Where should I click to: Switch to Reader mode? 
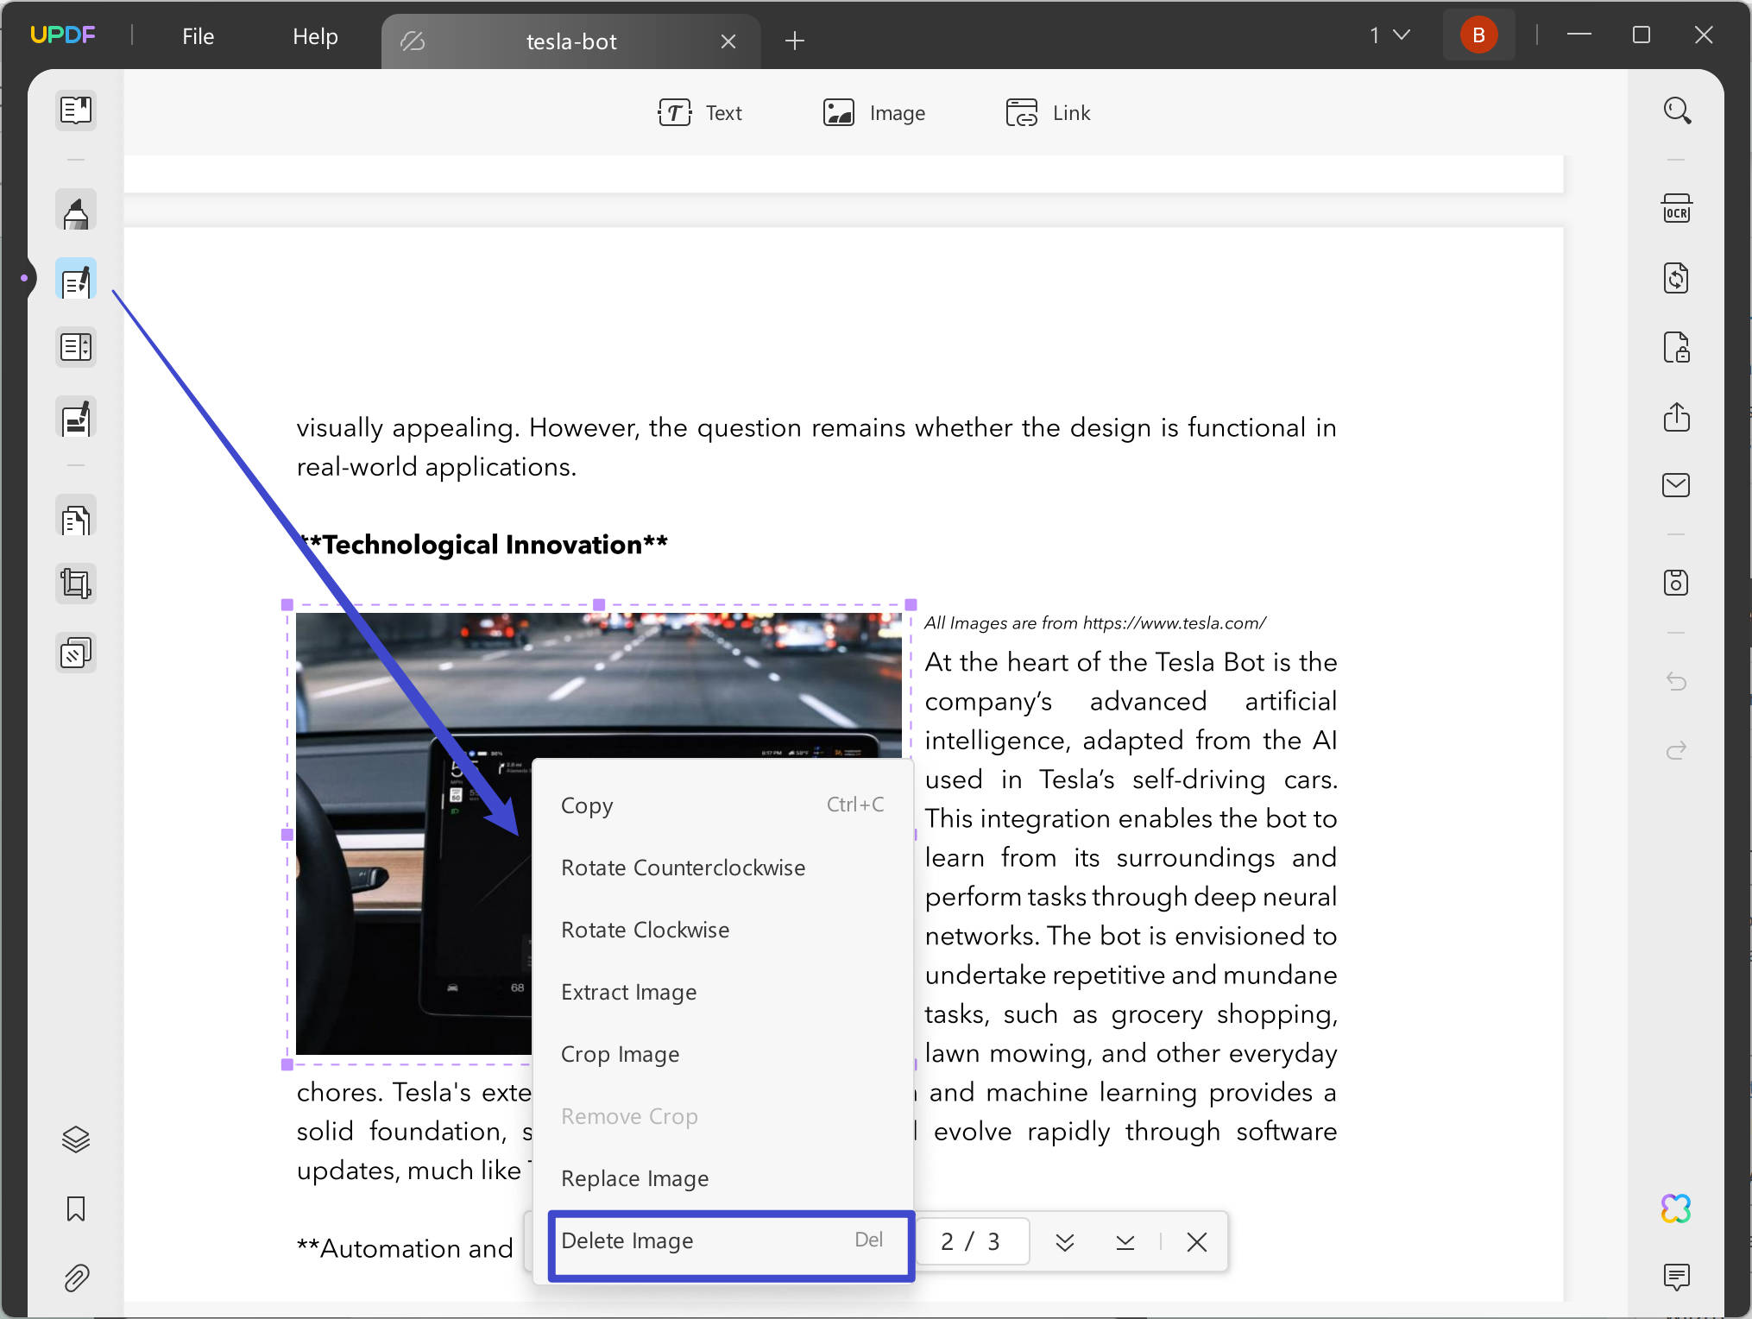[x=76, y=110]
